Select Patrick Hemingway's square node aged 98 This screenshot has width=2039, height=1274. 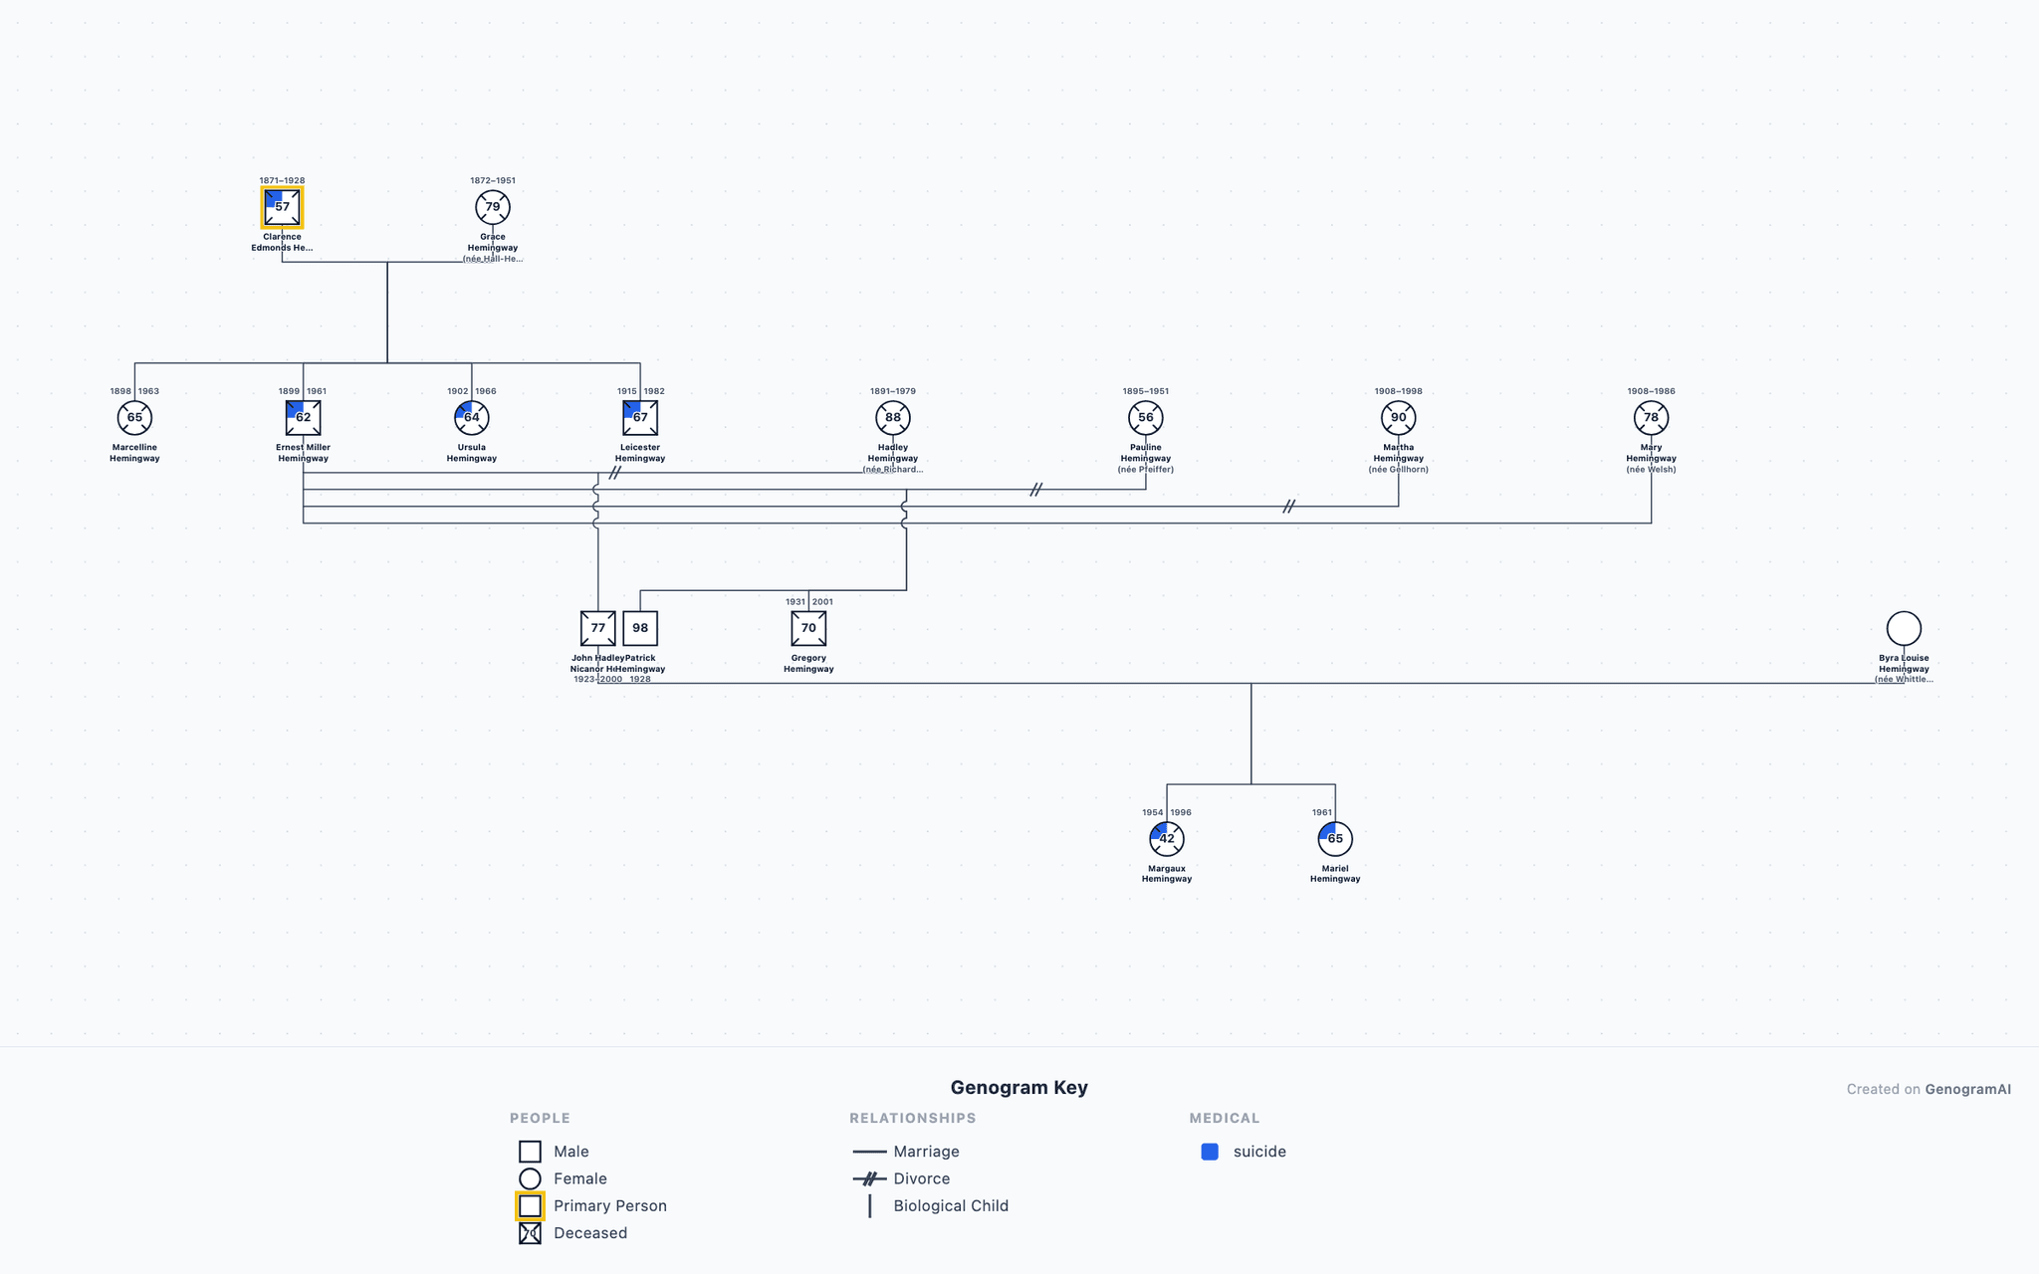[x=640, y=628]
